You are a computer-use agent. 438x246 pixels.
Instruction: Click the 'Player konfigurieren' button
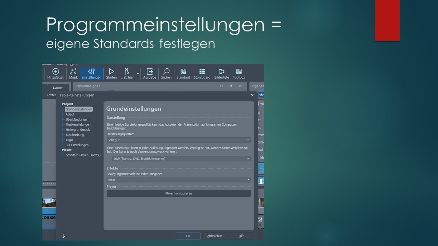tap(179, 193)
